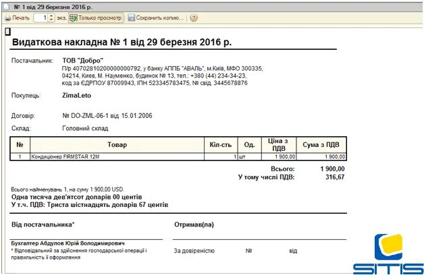Viewport: 424px width, 275px height.
Task: Click the line Всього найменувань 1, на суму
Action: (68, 189)
